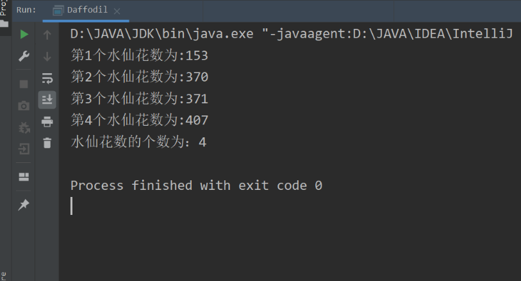
Task: Toggle soft-wrap for console output
Action: 47,78
